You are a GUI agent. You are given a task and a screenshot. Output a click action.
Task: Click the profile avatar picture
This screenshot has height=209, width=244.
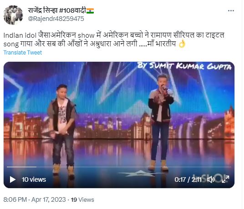pyautogui.click(x=13, y=15)
